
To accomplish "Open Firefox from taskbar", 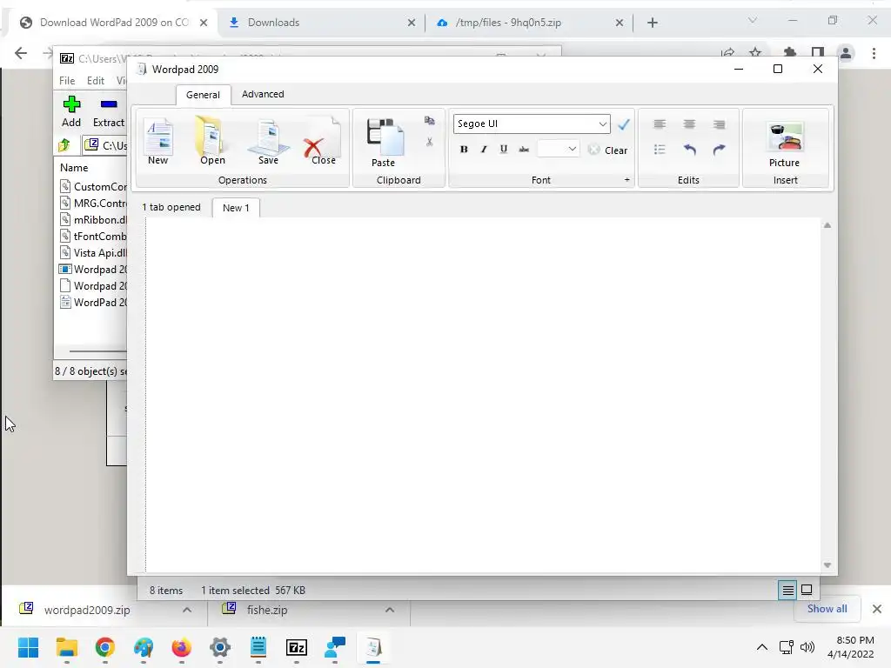I will (x=181, y=647).
